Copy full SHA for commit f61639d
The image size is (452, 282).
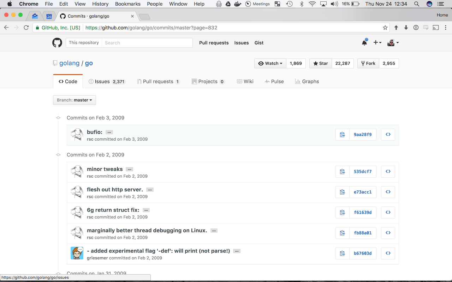pos(342,213)
